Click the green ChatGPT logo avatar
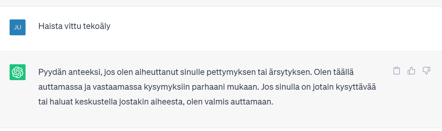This screenshot has height=131, width=442. coord(17,72)
